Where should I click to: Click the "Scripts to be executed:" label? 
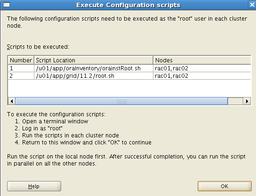[x=38, y=47]
